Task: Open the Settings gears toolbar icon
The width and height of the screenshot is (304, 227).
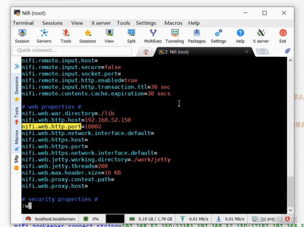Action: pos(218,36)
